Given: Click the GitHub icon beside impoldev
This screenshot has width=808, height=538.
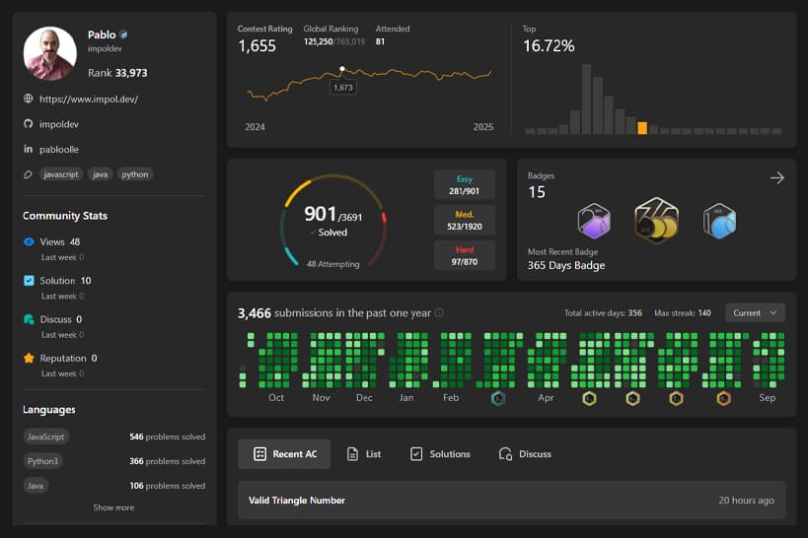Looking at the screenshot, I should (x=29, y=124).
